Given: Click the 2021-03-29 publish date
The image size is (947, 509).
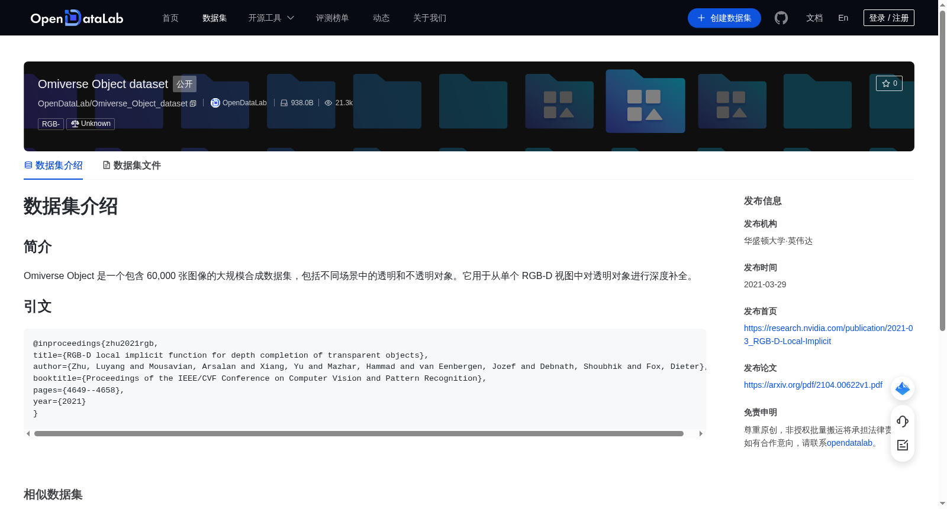Looking at the screenshot, I should (x=765, y=284).
